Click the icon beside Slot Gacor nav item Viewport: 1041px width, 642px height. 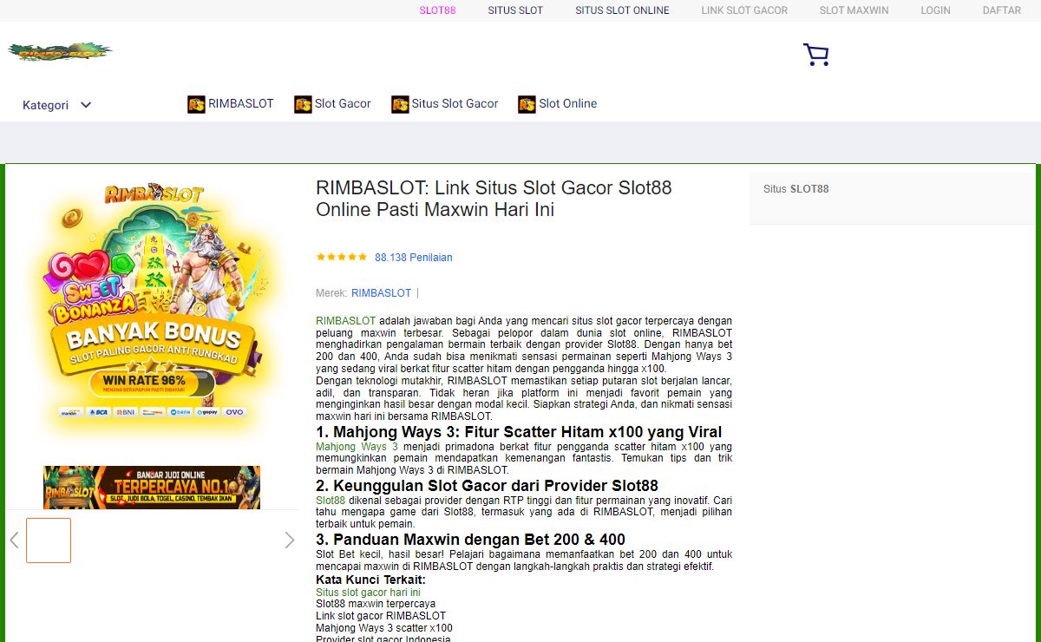point(303,104)
